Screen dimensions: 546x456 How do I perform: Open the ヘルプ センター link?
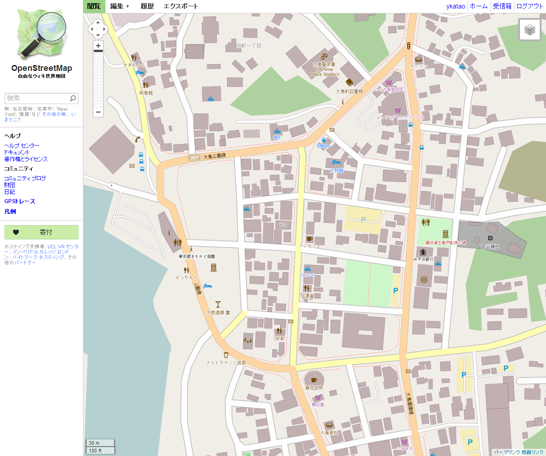[x=22, y=146]
